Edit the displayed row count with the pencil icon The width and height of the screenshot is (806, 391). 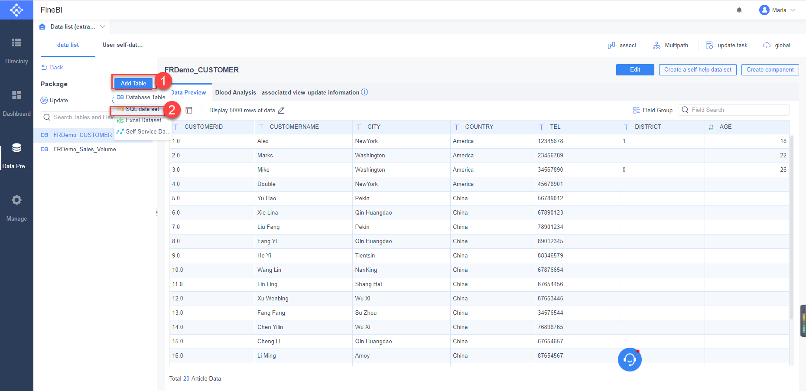281,110
